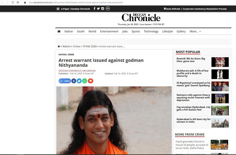236x155 pixels.
Task: Reload the page using browser refresh icon
Action: click(13, 3)
